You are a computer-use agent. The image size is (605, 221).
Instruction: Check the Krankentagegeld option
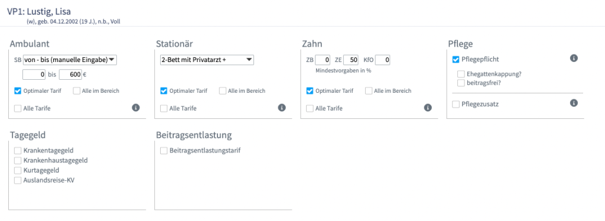17,151
